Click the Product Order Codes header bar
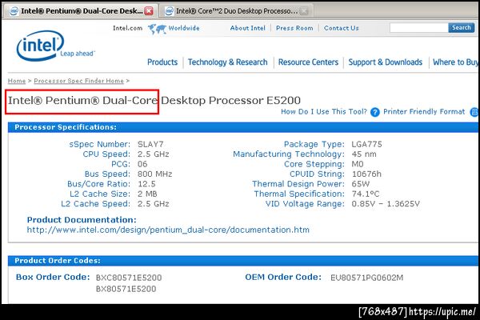480x320 pixels. click(x=243, y=261)
